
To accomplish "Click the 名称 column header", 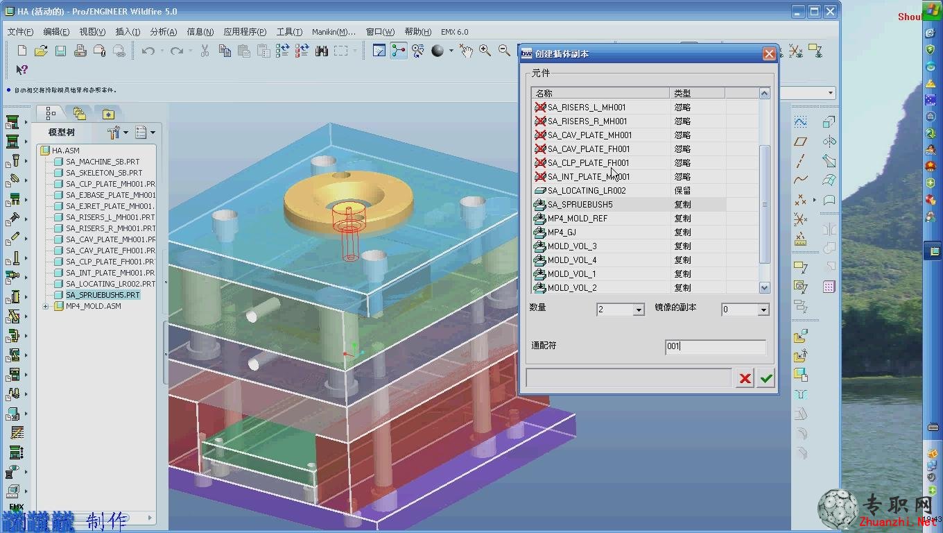I will (x=600, y=93).
